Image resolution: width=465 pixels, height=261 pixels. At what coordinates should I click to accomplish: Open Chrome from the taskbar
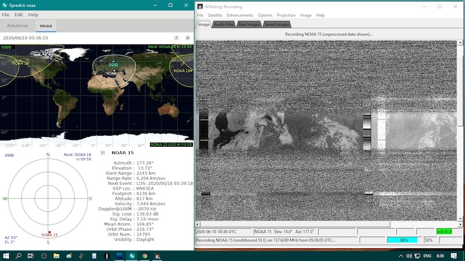(145, 256)
